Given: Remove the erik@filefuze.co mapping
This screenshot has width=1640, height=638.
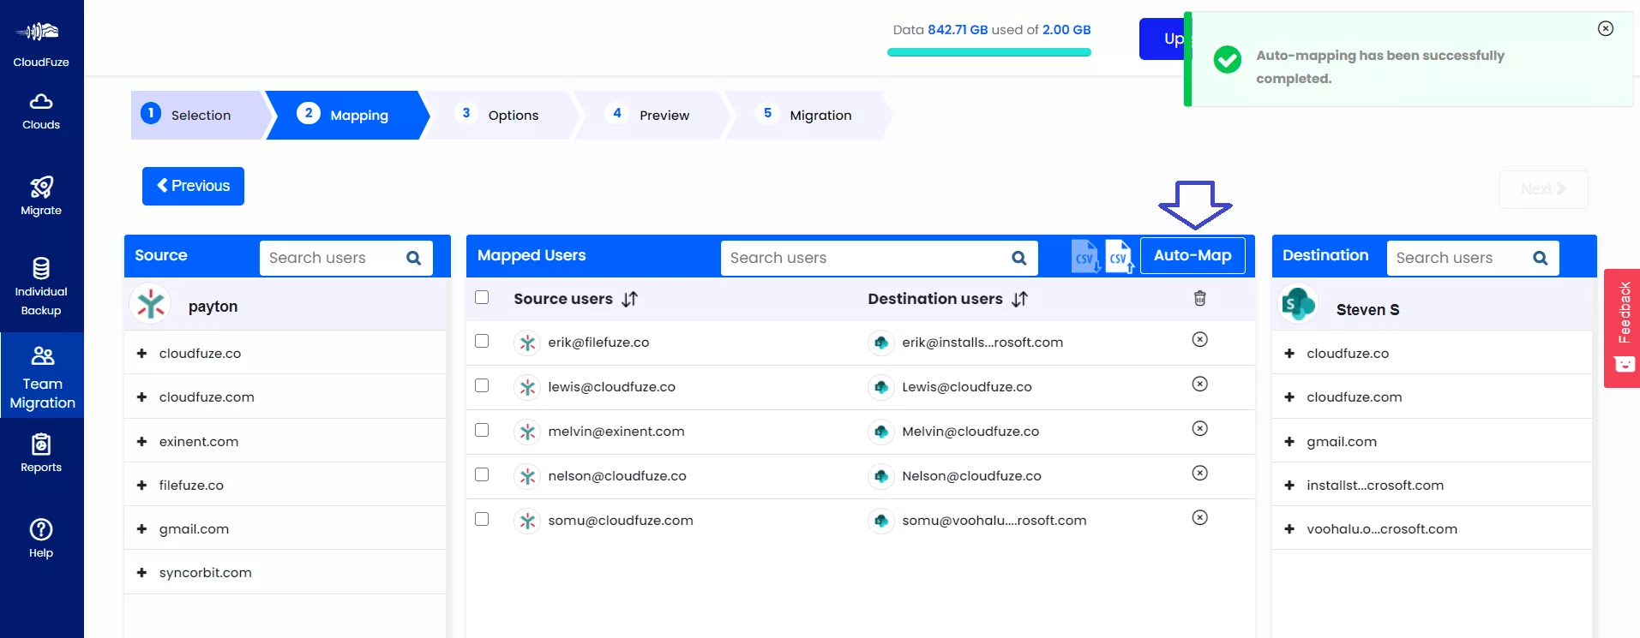Looking at the screenshot, I should (x=1200, y=340).
